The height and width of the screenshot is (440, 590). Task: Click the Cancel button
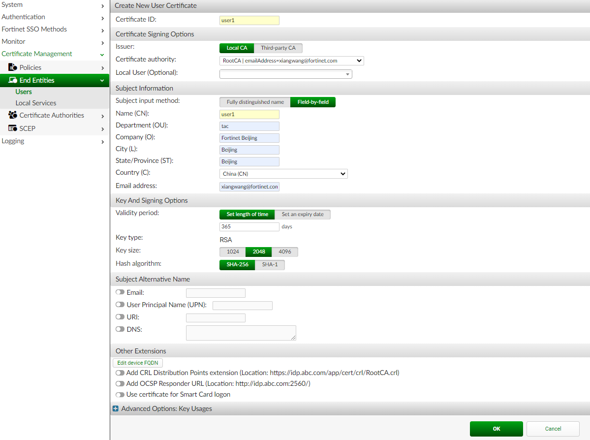553,429
